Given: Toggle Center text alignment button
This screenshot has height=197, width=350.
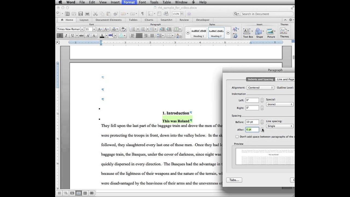Looking at the screenshot, I should click(139, 36).
